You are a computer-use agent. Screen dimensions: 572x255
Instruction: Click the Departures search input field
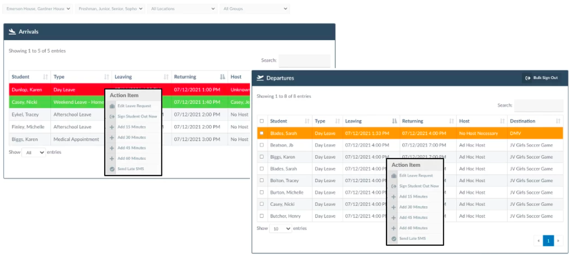tap(539, 105)
